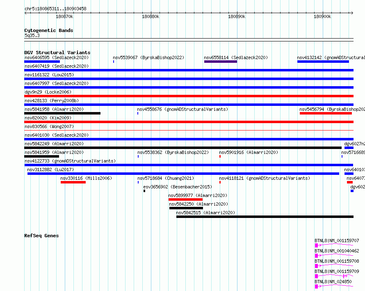Open dgv9n29 (Locke2006) variant
Screen dimensions: 365x291
48,92
